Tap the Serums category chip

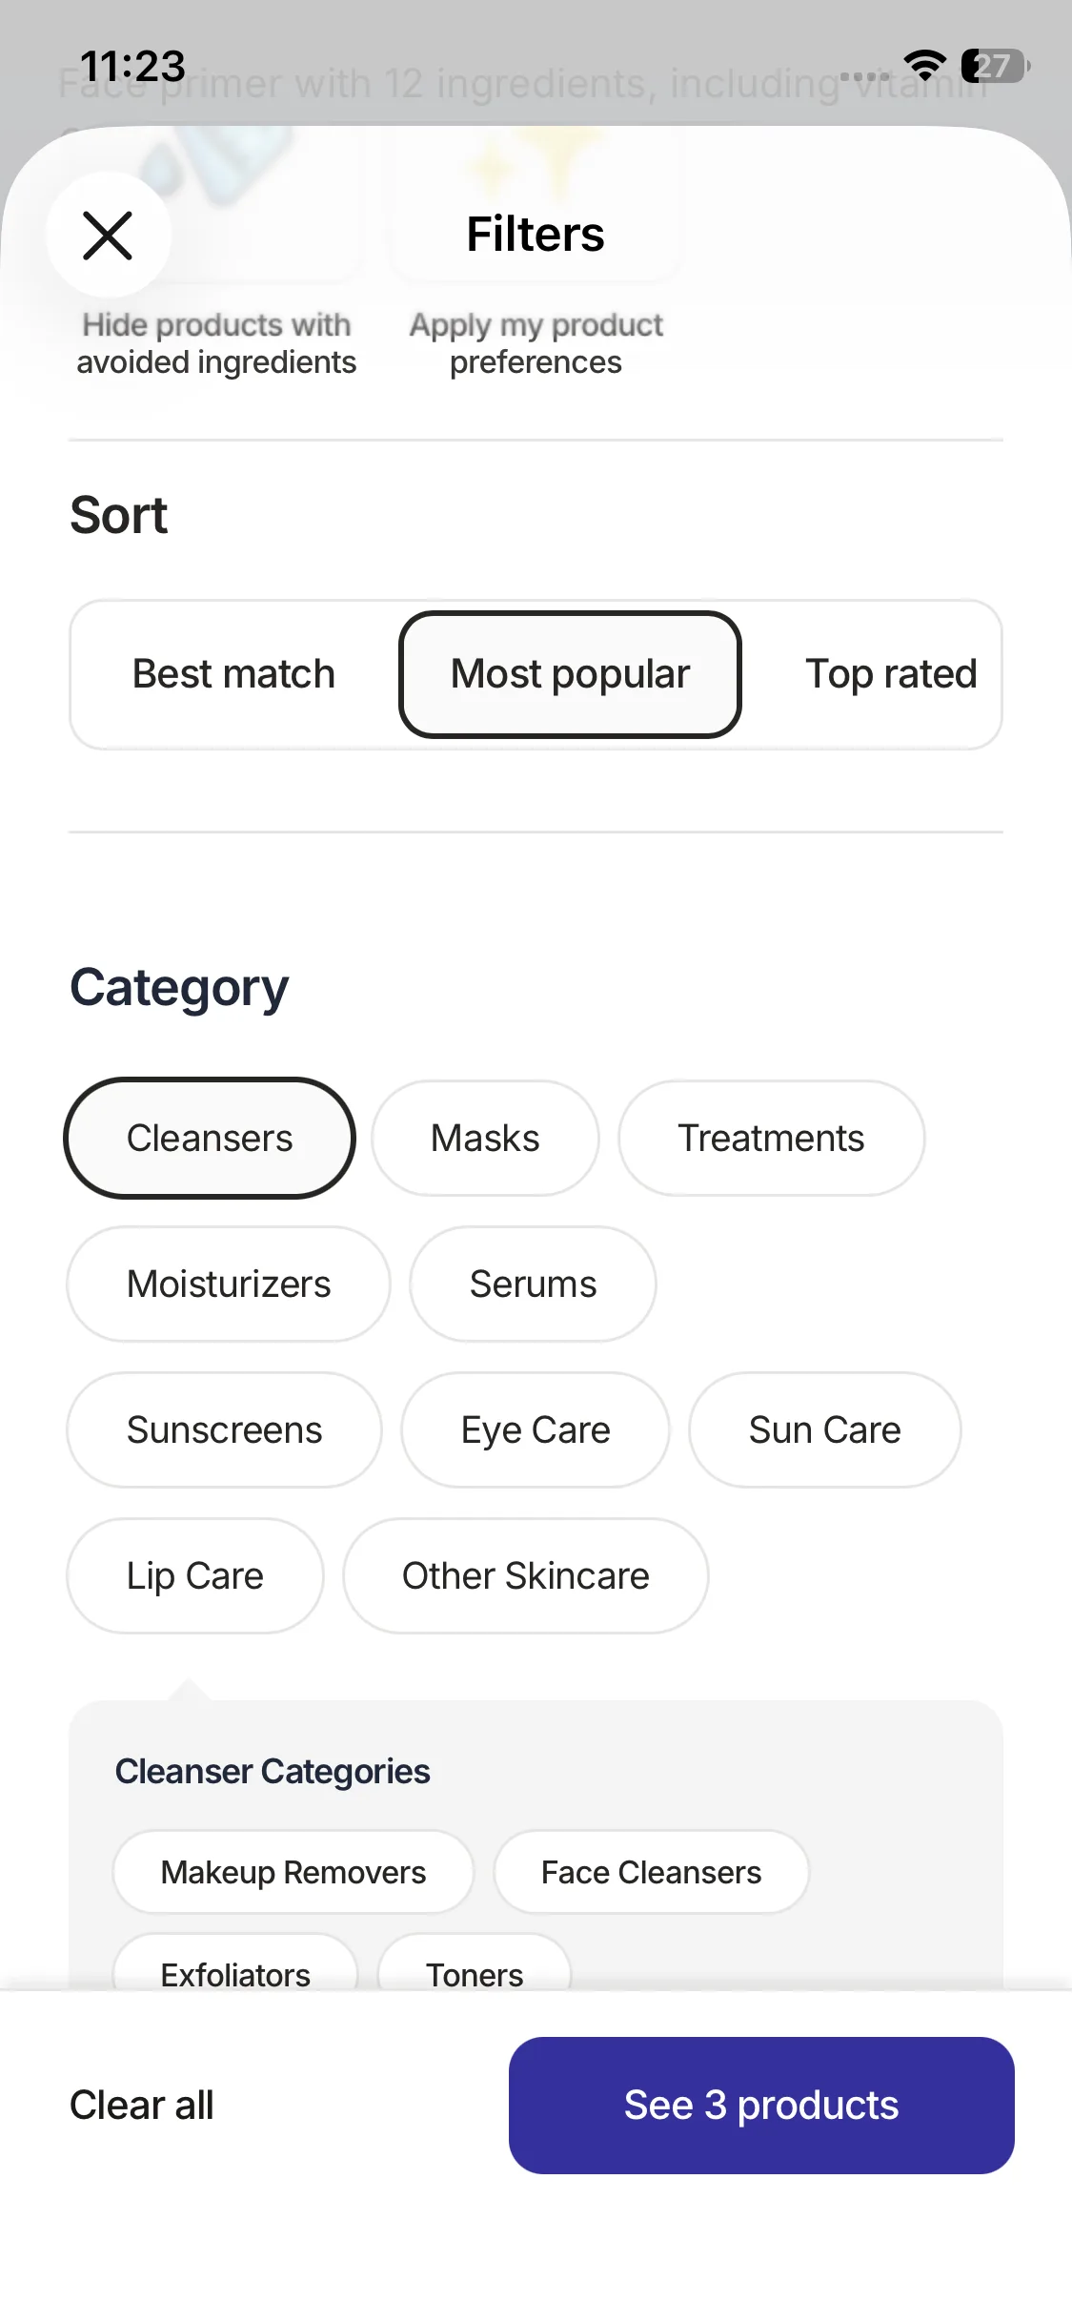click(x=533, y=1285)
